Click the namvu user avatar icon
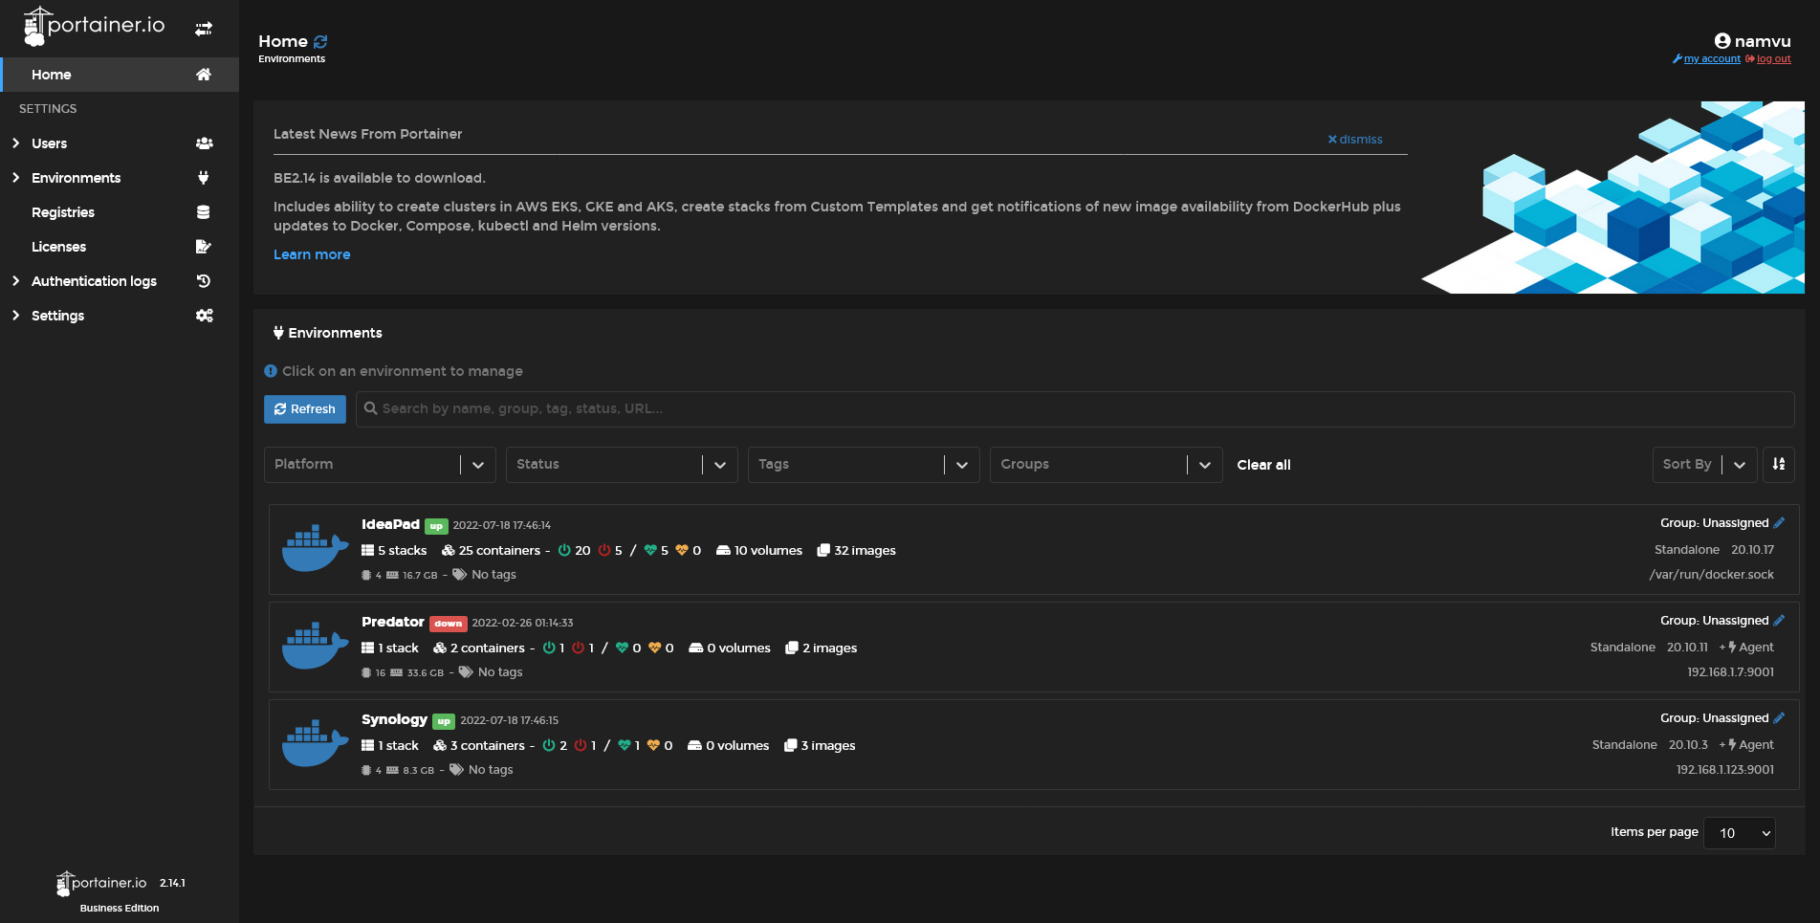1820x923 pixels. [1722, 41]
